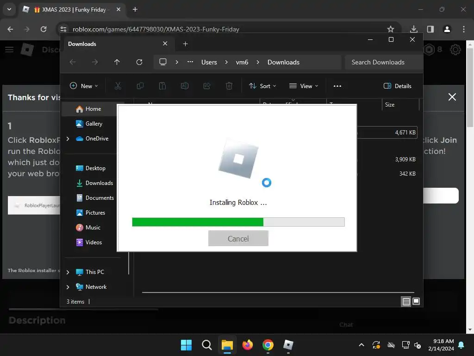
Task: Open Chrome downloads icon
Action: (x=414, y=29)
